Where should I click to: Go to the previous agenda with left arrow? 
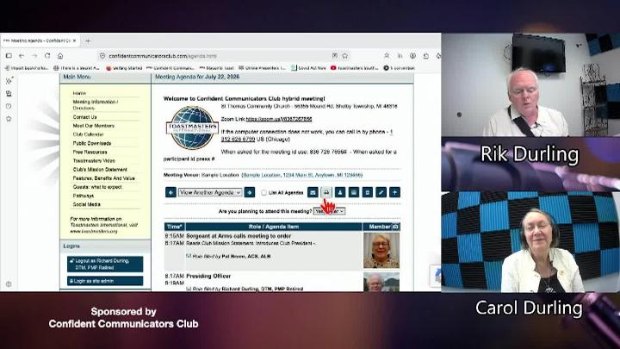(170, 192)
